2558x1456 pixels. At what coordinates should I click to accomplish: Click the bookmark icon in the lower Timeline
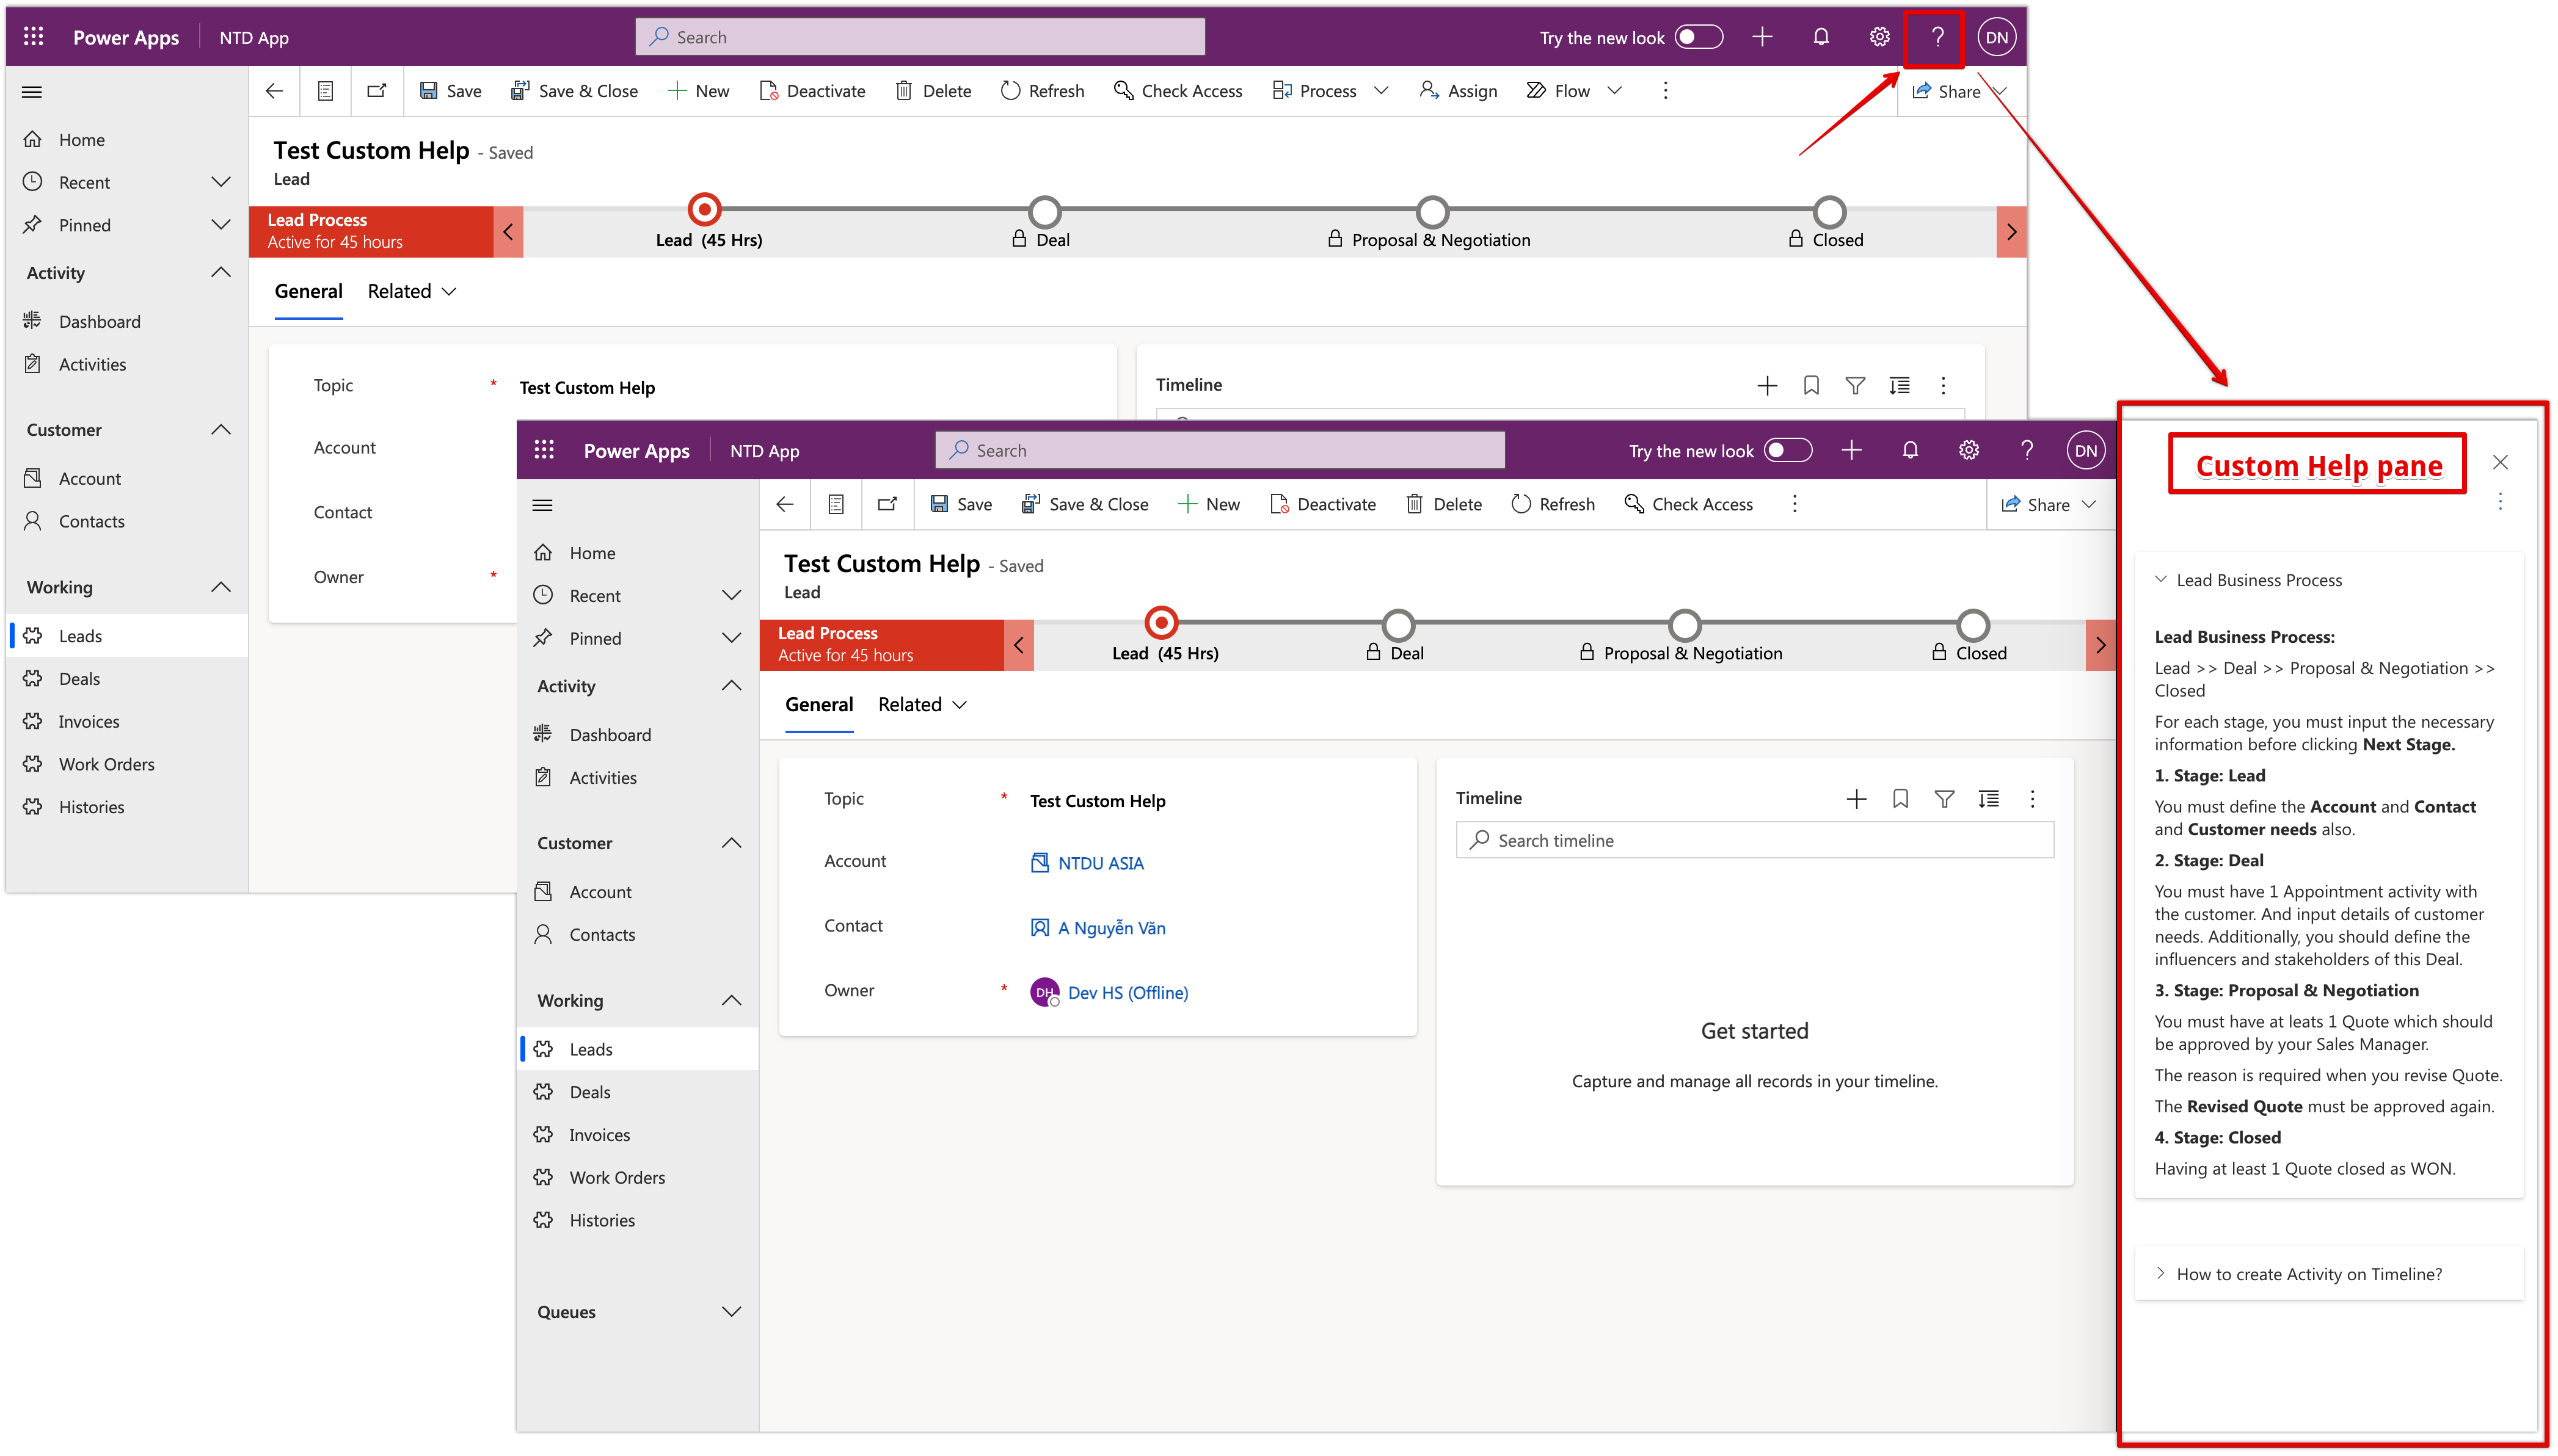pyautogui.click(x=1900, y=798)
